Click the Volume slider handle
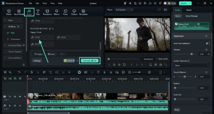214x114 pixels. coord(192,54)
